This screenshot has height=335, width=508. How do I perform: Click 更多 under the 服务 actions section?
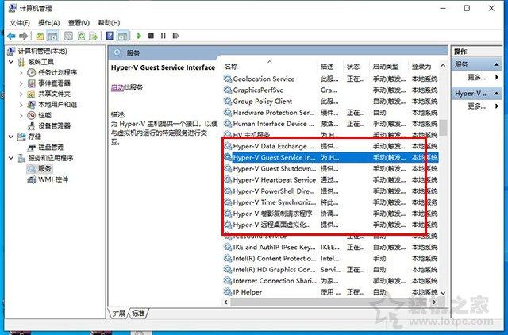click(476, 77)
